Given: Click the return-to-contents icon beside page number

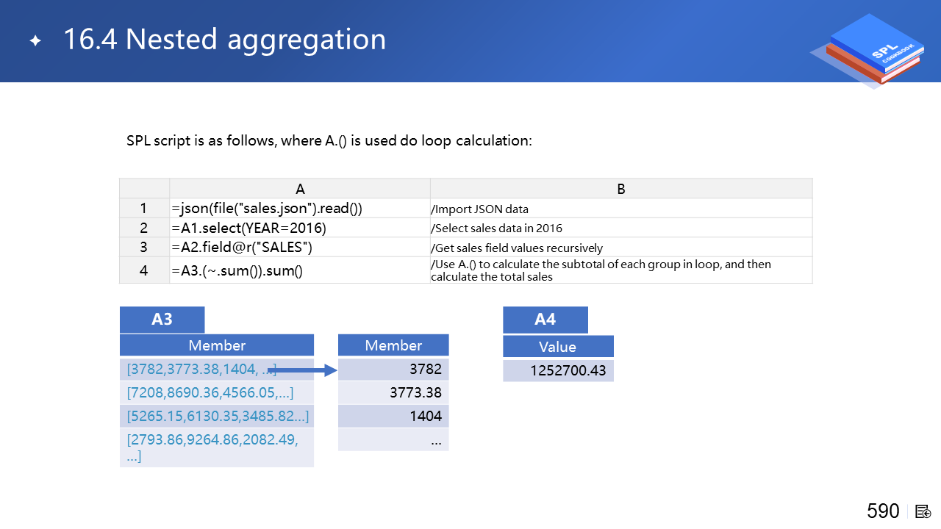Looking at the screenshot, I should point(923,511).
